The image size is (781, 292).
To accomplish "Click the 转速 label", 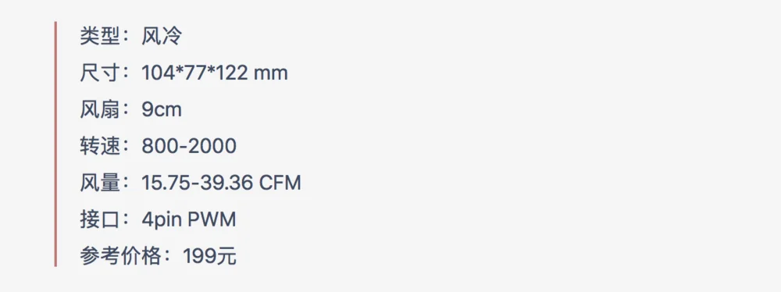I will (x=100, y=147).
